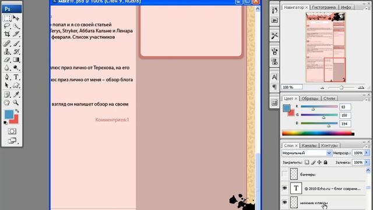This screenshot has width=373, height=210.
Task: Pick a color from the spectrum ramp
Action: [x=318, y=133]
